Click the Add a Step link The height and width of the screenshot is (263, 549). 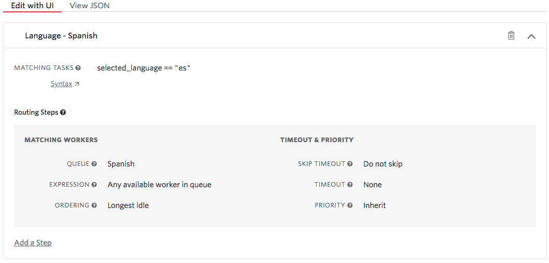[33, 243]
